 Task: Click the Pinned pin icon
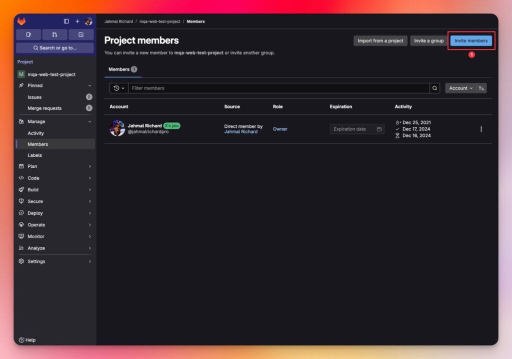[x=21, y=85]
